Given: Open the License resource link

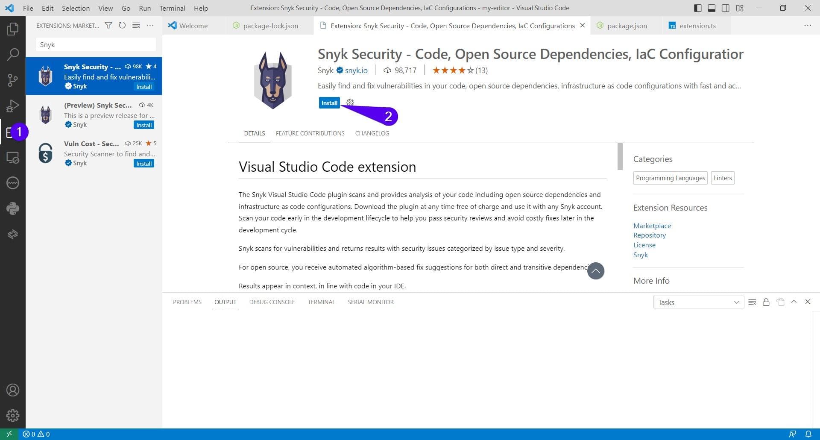Looking at the screenshot, I should pyautogui.click(x=644, y=245).
